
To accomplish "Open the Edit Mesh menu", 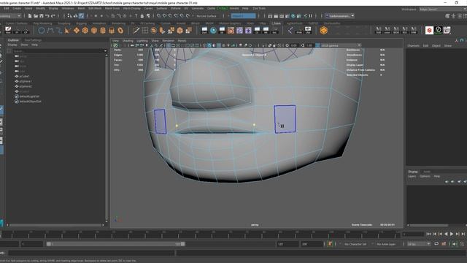I will coord(95,8).
